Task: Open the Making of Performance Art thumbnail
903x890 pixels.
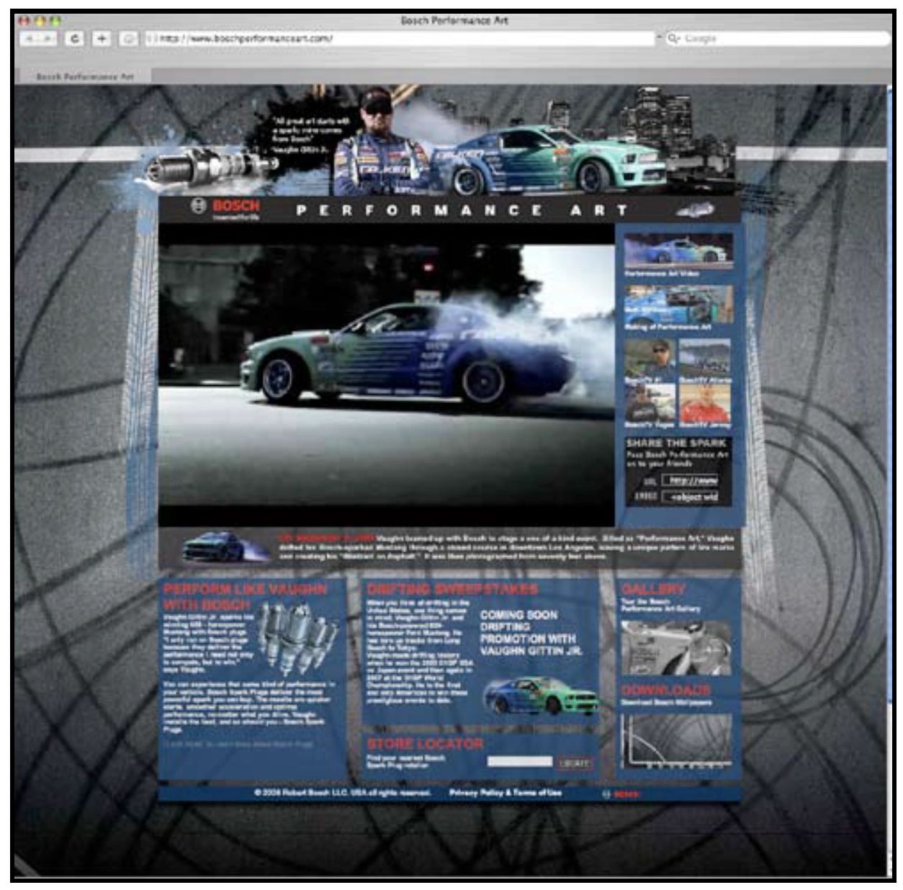Action: click(x=678, y=304)
